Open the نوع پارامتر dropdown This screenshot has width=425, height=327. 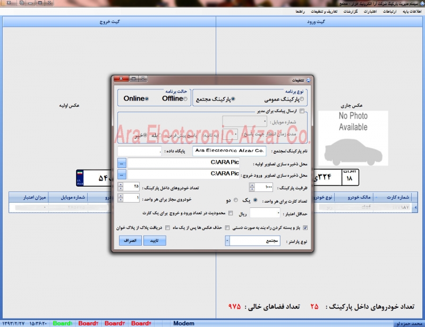point(227,241)
